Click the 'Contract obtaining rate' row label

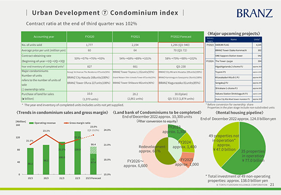pyautogui.click(x=36, y=56)
